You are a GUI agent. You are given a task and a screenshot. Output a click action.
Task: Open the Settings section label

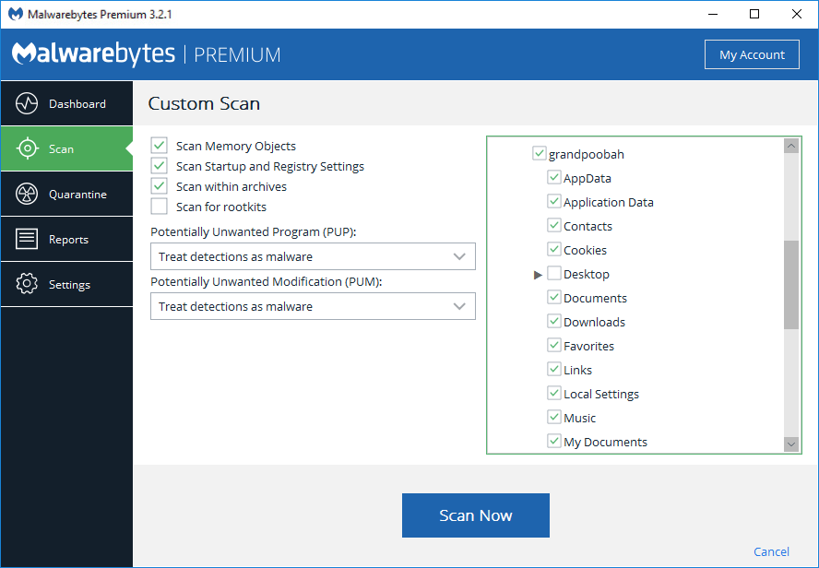tap(69, 285)
